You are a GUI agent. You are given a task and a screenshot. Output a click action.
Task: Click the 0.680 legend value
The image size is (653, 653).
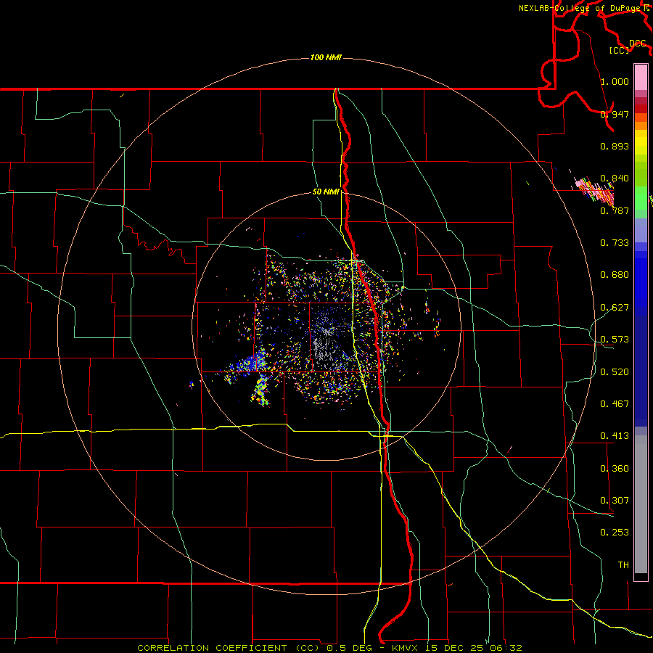click(x=615, y=275)
